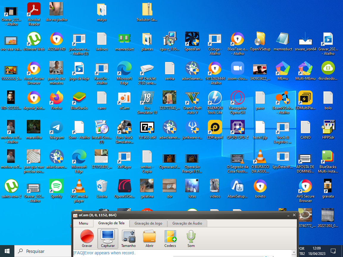This screenshot has height=257, width=343.
Task: Select the gelatina video thumbnail
Action: 147,189
